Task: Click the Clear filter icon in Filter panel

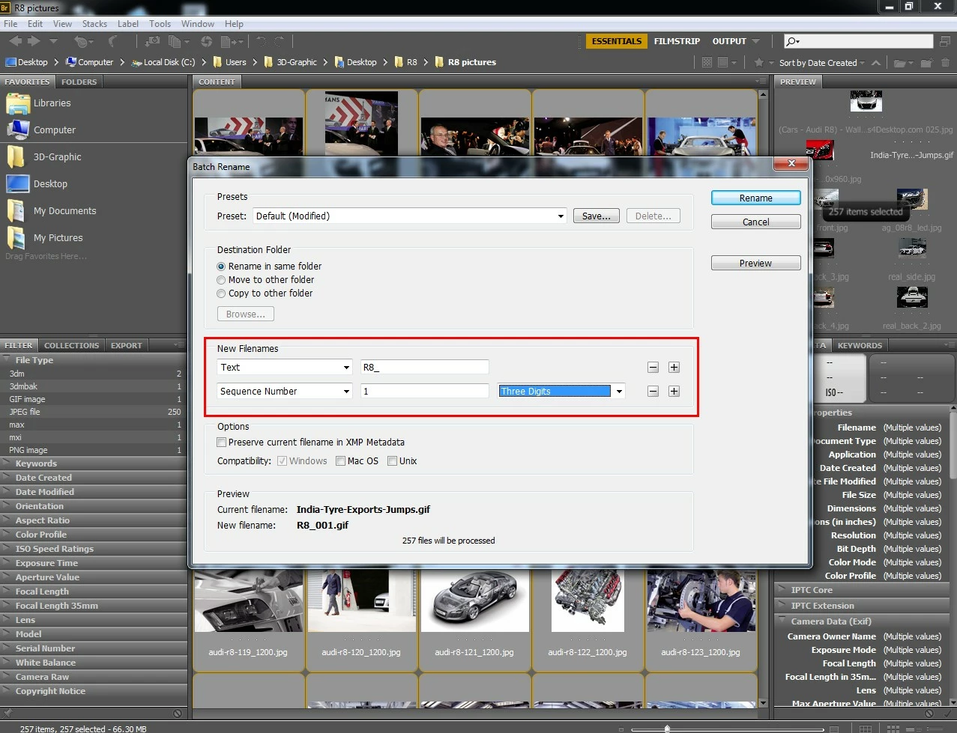Action: click(178, 714)
